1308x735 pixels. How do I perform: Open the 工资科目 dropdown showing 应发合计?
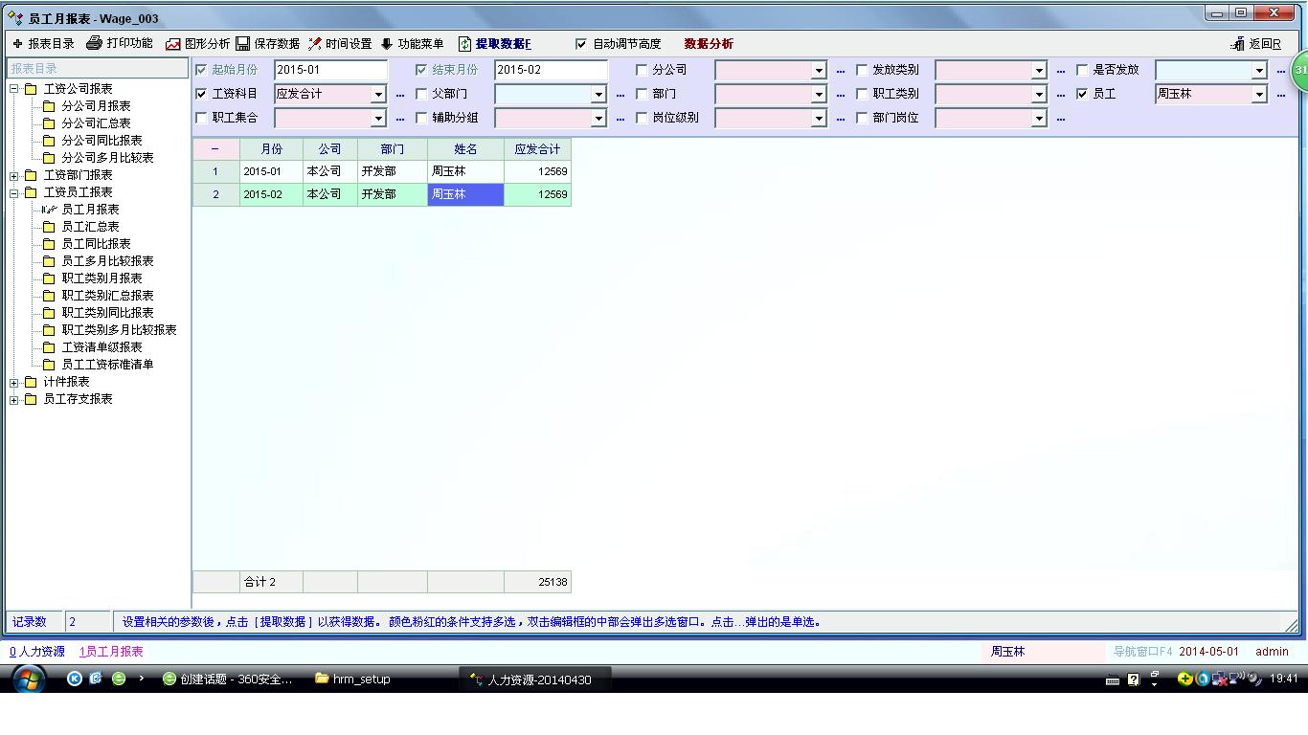(x=378, y=95)
